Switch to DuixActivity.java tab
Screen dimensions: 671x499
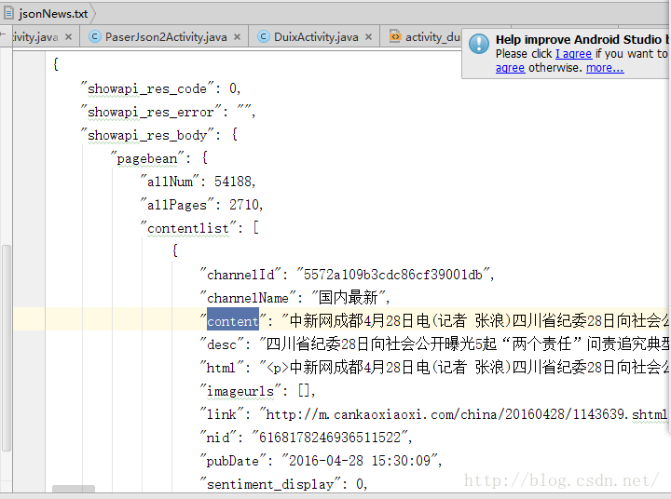point(316,37)
